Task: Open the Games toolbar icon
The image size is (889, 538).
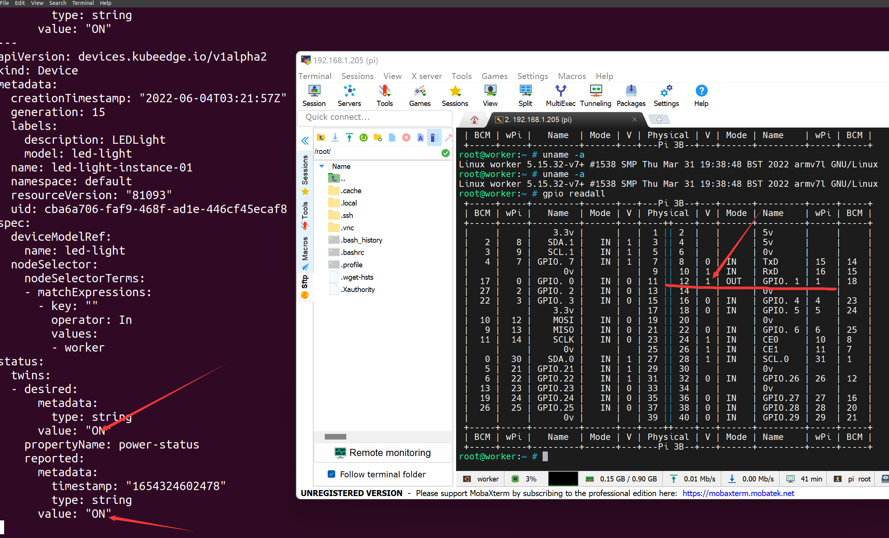Action: [420, 96]
